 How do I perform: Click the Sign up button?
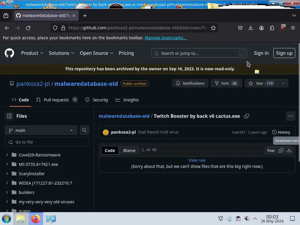pyautogui.click(x=284, y=53)
